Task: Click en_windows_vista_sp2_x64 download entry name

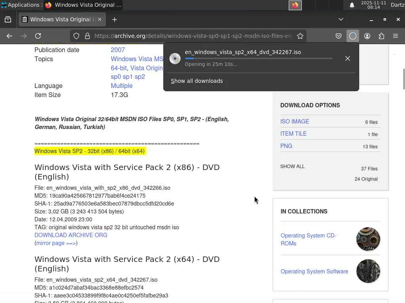Action: point(243,52)
